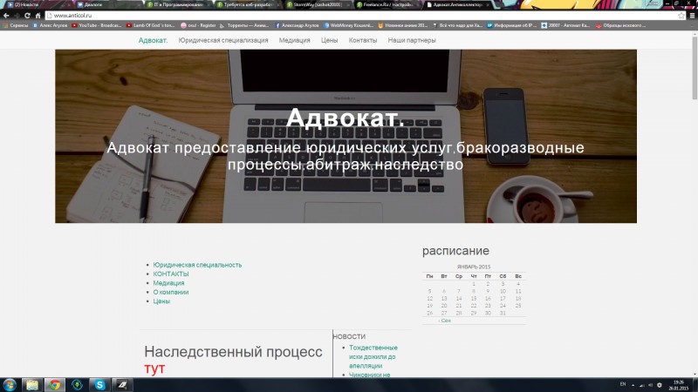The image size is (698, 392).
Task: Click the КОНТАКТЫ list link
Action: (x=171, y=274)
